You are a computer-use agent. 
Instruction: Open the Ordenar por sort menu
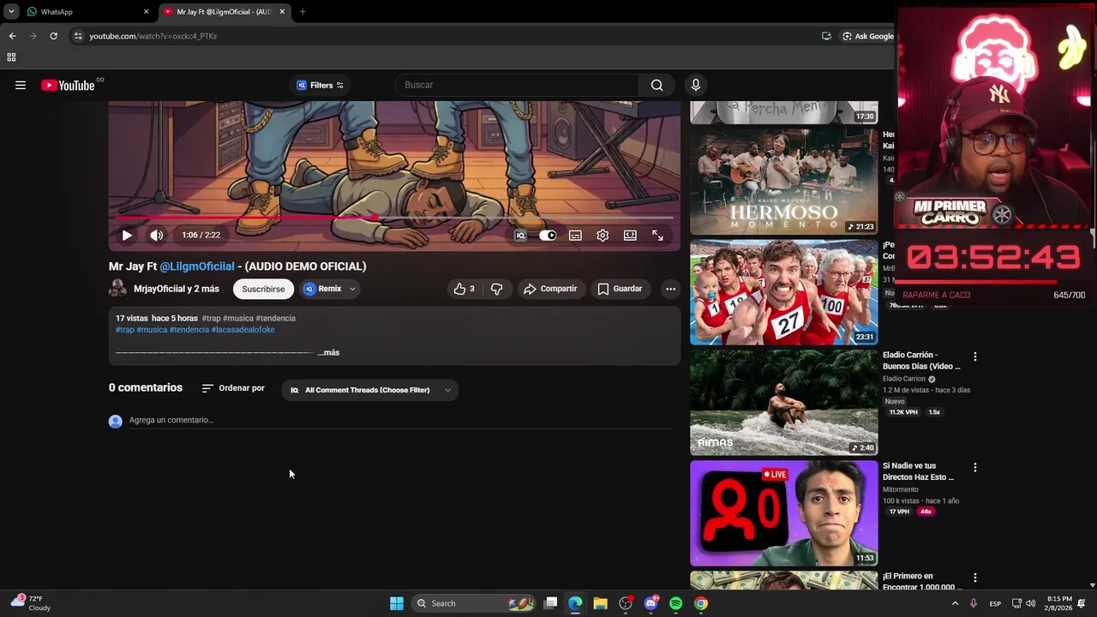coord(233,388)
